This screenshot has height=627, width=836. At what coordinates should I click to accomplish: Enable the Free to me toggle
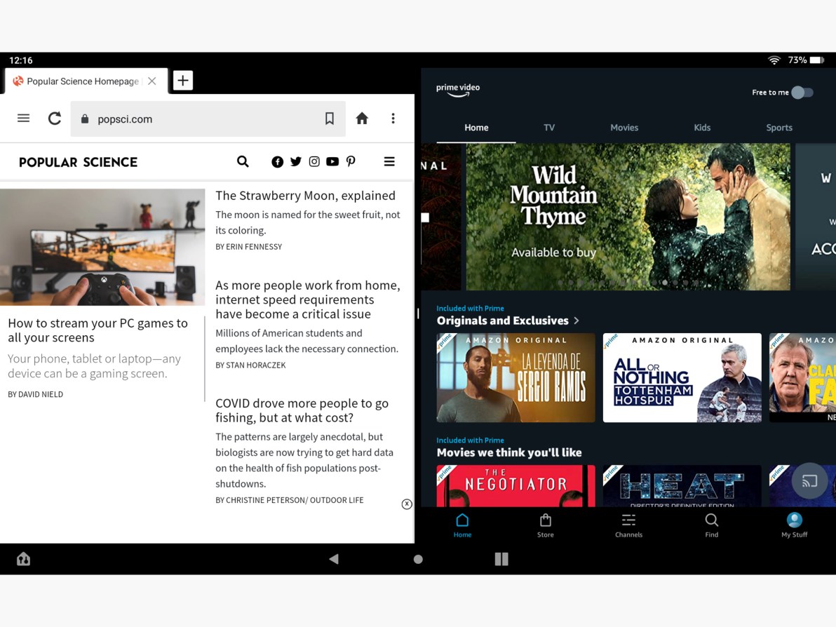coord(802,92)
